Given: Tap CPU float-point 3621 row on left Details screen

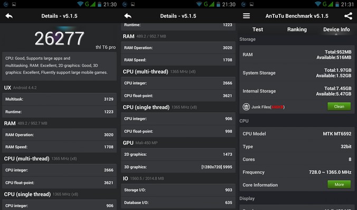Looking at the screenshot, I should (x=60, y=183).
